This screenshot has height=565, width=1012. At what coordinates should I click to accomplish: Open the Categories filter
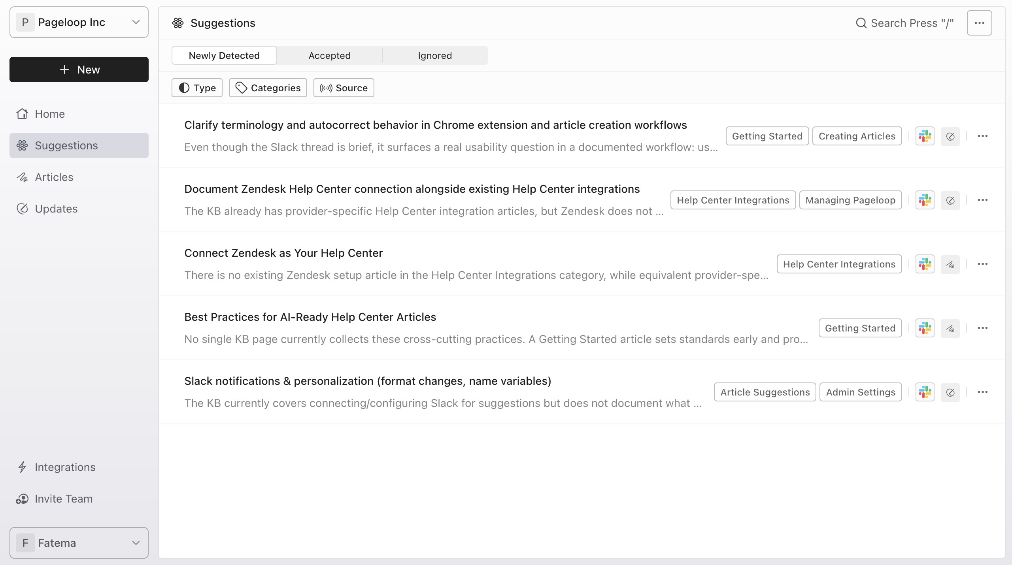268,88
